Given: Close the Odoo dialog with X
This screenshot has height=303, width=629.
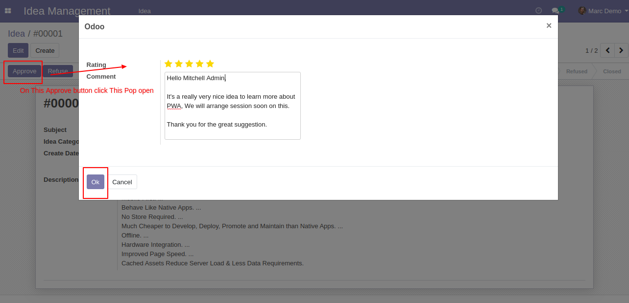Looking at the screenshot, I should 549,26.
